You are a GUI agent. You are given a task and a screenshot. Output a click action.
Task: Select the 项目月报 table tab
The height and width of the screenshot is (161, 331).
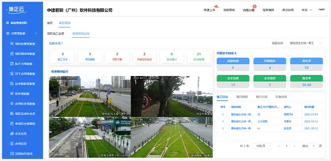click(261, 97)
